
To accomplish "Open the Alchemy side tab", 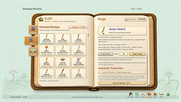I will point(33,30).
